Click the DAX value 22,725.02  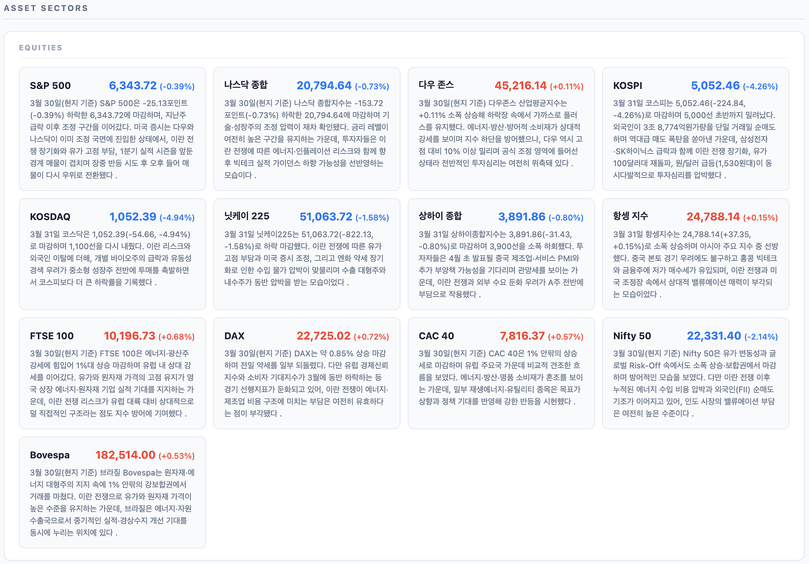tap(323, 336)
